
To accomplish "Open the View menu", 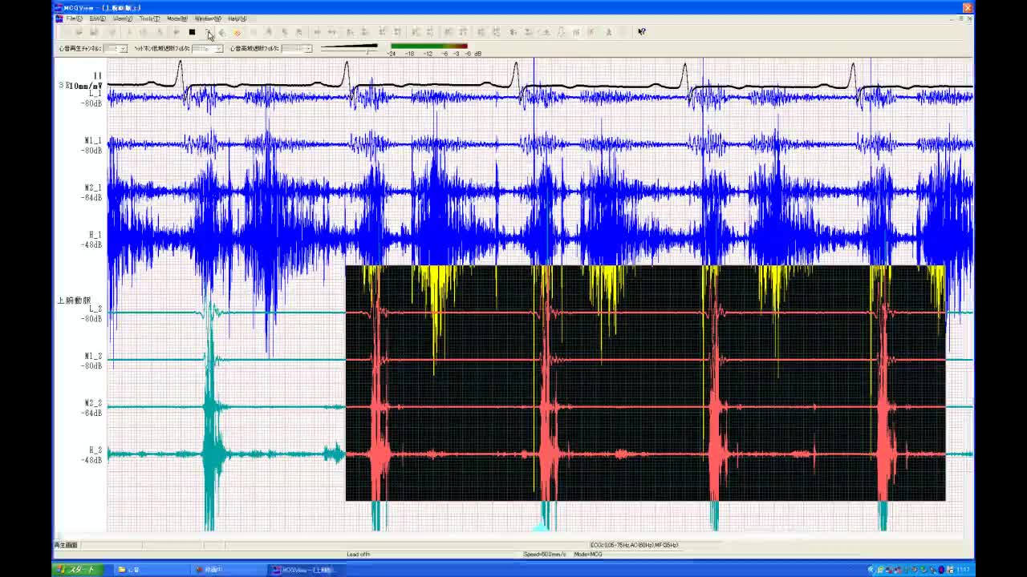I will pos(122,18).
